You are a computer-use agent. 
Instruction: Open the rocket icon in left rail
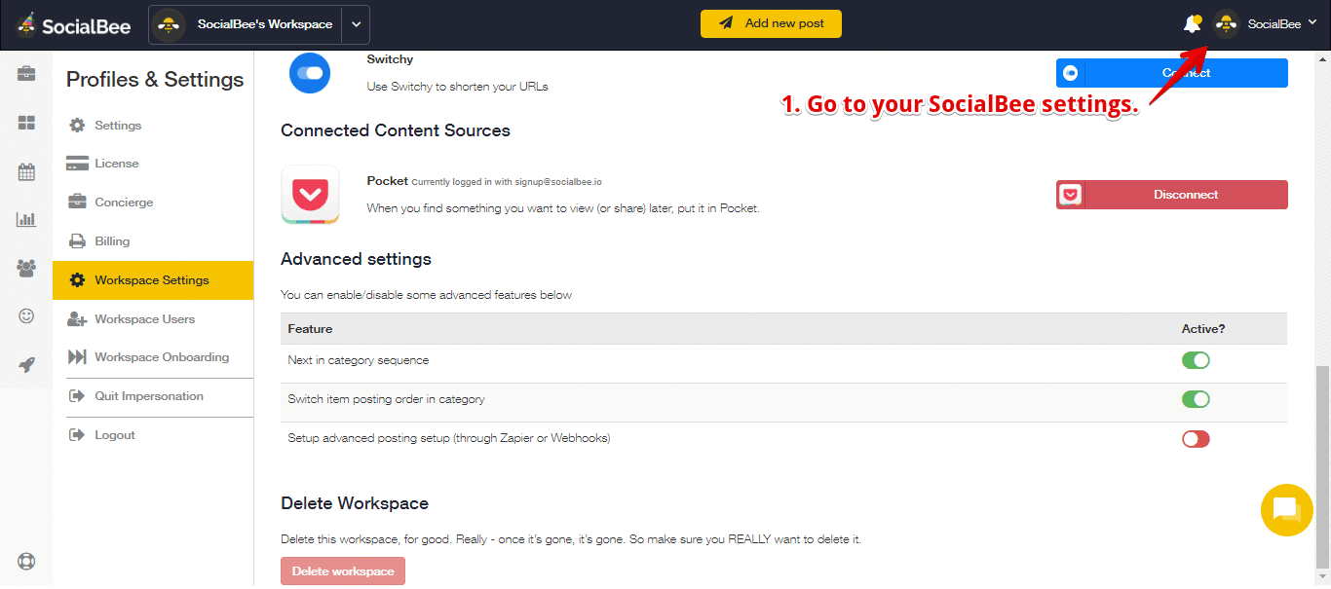26,365
